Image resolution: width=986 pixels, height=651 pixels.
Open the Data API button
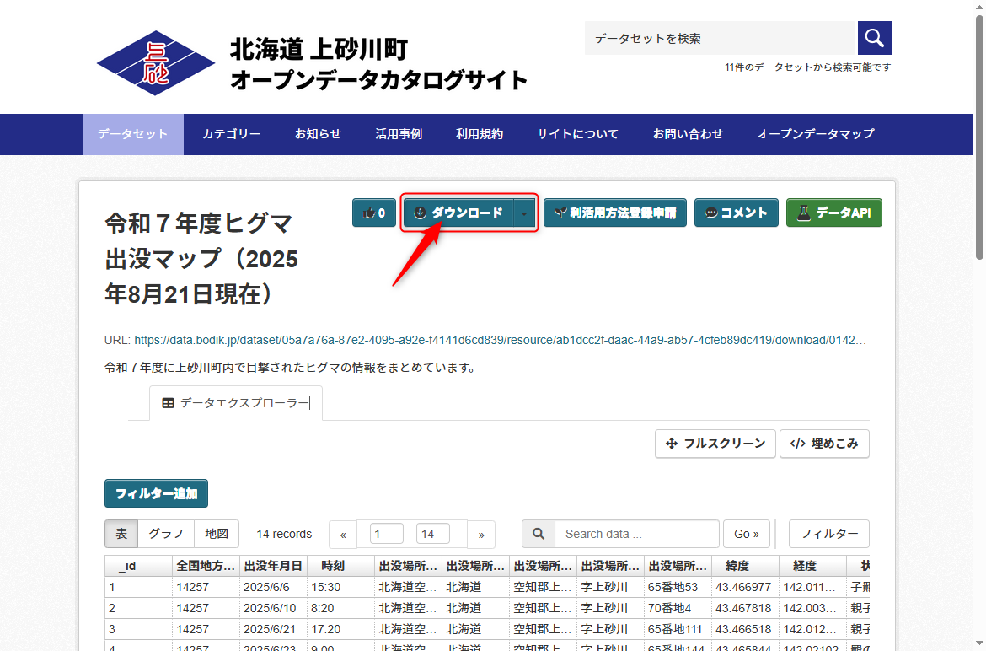(833, 213)
